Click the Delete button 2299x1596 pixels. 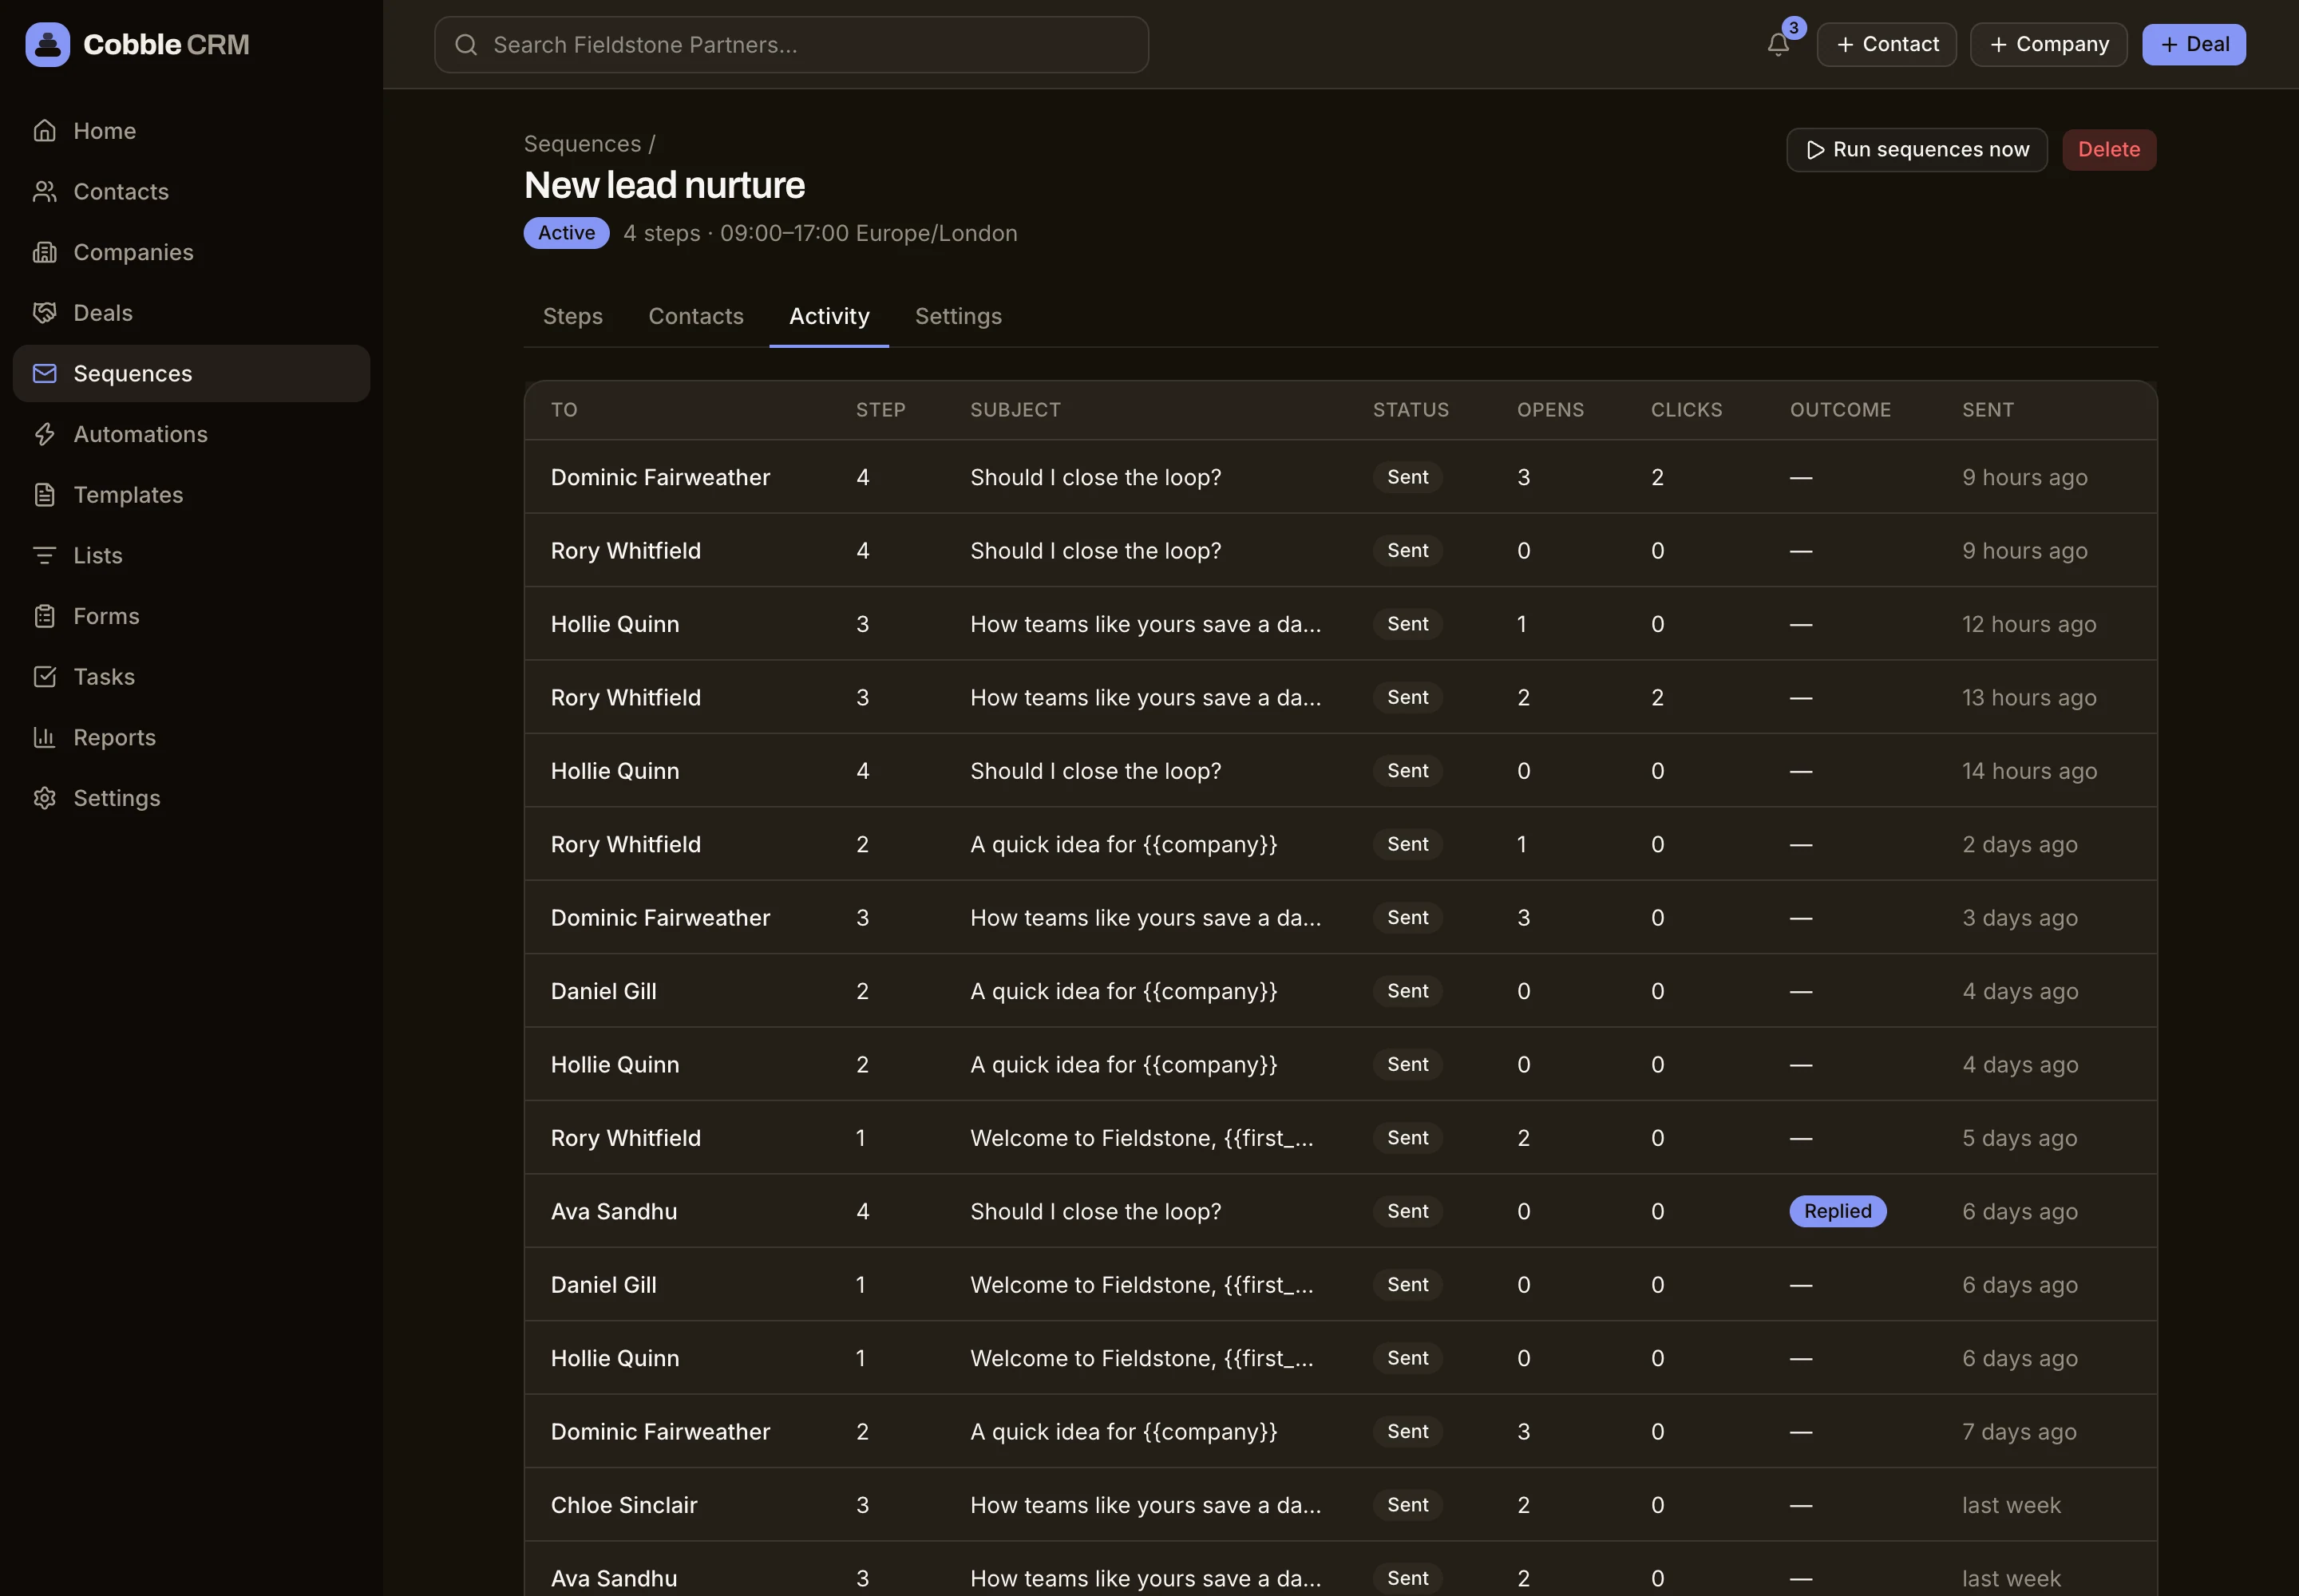(x=2108, y=150)
